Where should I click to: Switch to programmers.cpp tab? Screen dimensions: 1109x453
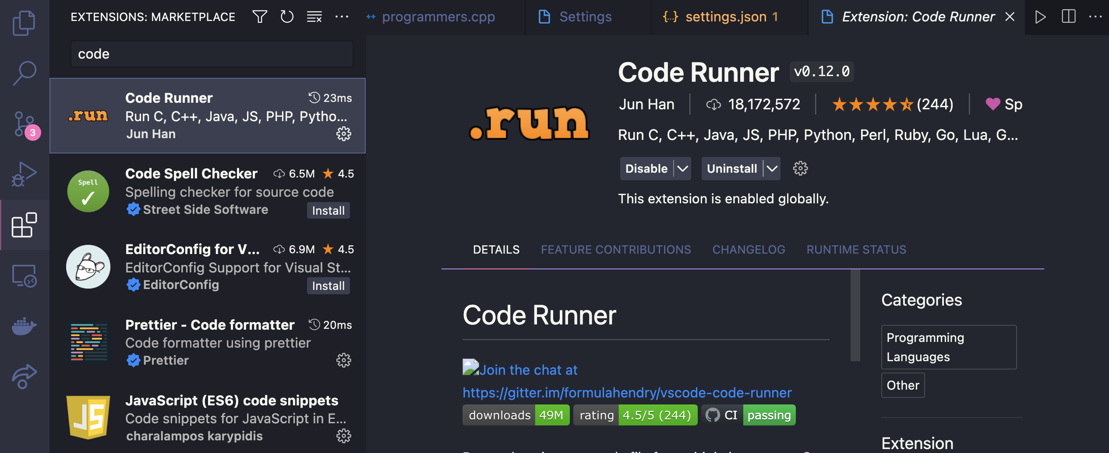438,17
